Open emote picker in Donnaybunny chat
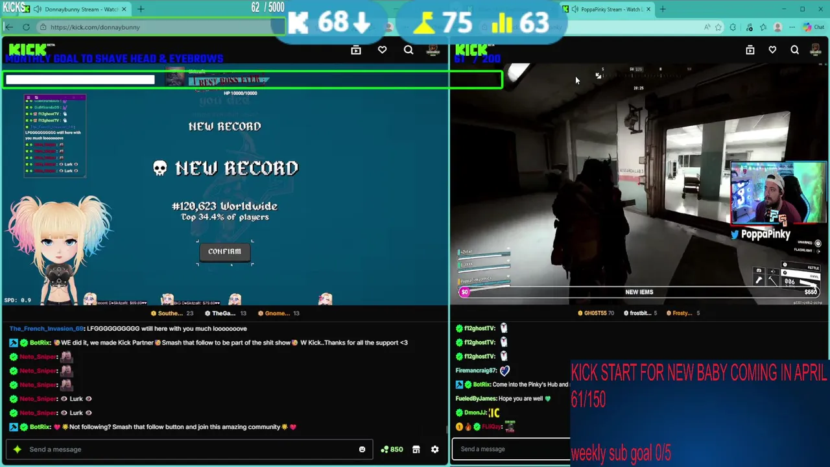830x467 pixels. (362, 449)
